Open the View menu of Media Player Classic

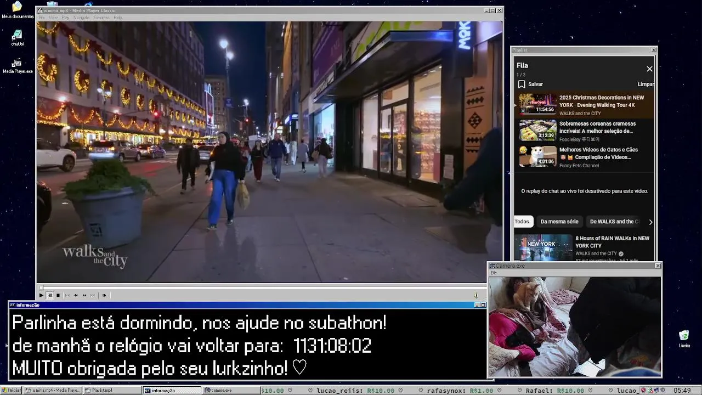click(x=53, y=18)
